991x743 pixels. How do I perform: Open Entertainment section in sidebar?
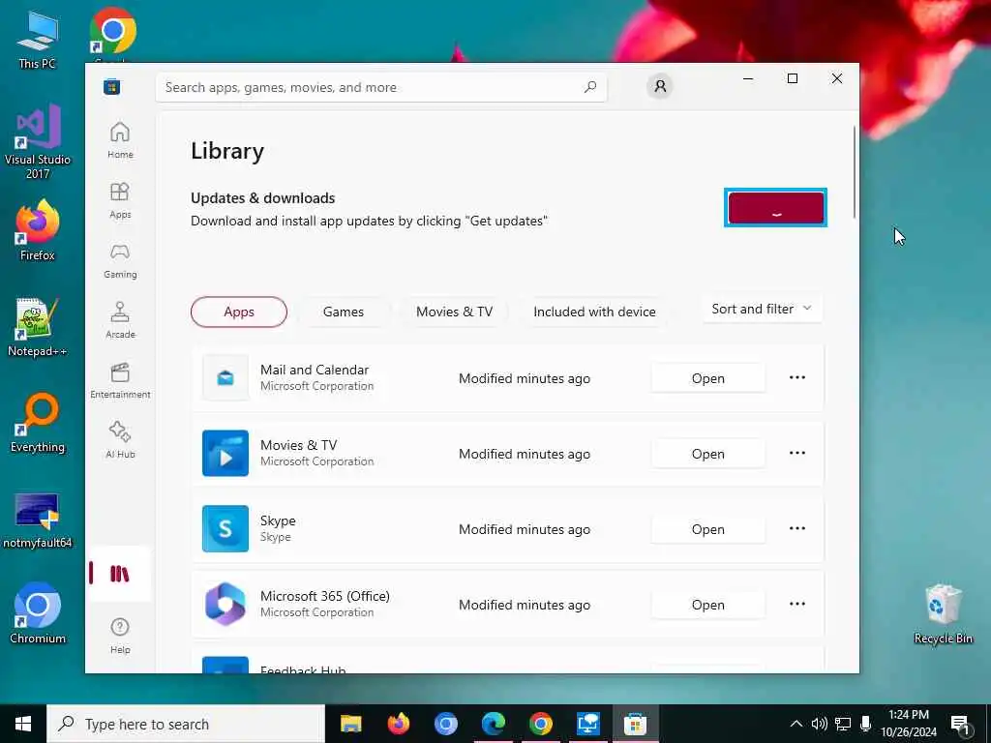[120, 380]
